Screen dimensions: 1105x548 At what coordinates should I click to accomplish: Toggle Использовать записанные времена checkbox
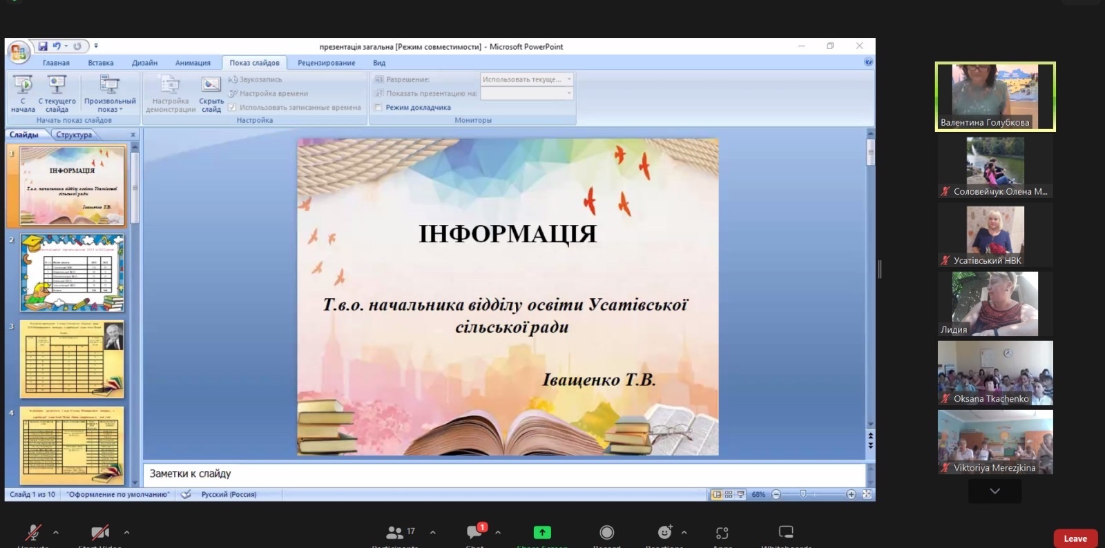click(233, 107)
